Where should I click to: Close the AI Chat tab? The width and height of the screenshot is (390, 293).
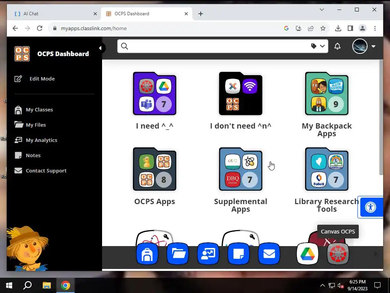click(95, 14)
